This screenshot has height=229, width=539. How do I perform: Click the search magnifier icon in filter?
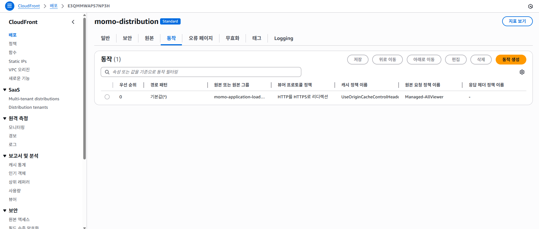pyautogui.click(x=107, y=72)
